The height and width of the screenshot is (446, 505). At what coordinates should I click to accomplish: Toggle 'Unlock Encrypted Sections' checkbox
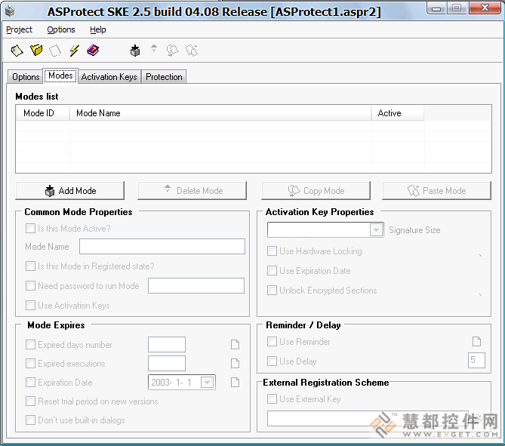coord(273,290)
